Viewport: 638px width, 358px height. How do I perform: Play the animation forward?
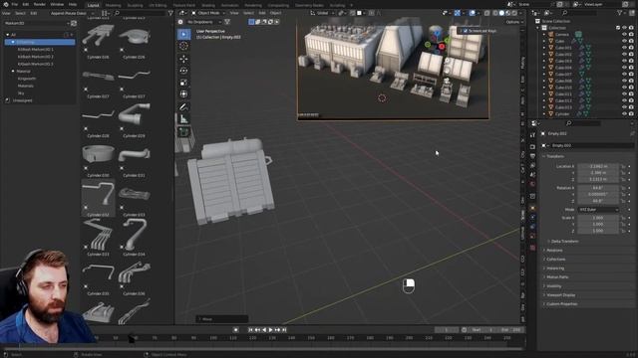[x=270, y=330]
